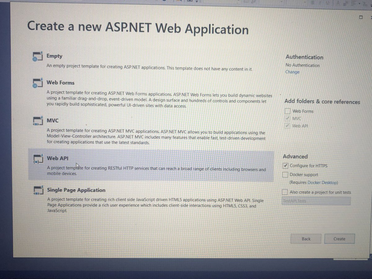Screen dimensions: 372x279
Task: Focus the unit test project name field
Action: click(316, 201)
